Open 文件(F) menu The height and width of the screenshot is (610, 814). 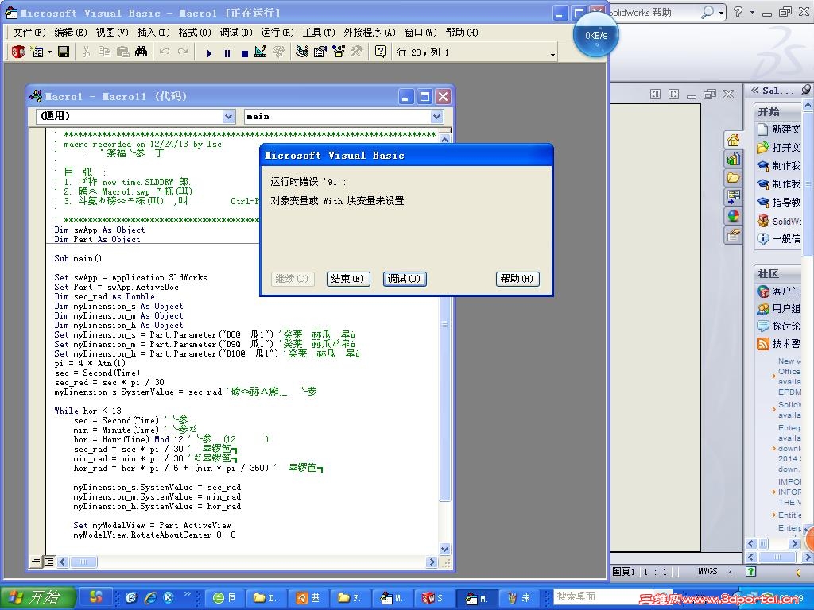pyautogui.click(x=29, y=32)
